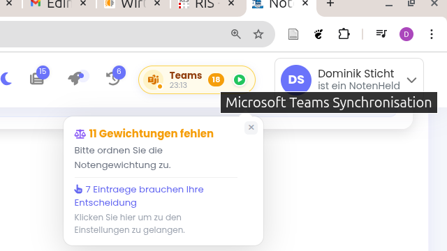Bookmark this page with star icon
This screenshot has width=447, height=251.
[x=258, y=34]
